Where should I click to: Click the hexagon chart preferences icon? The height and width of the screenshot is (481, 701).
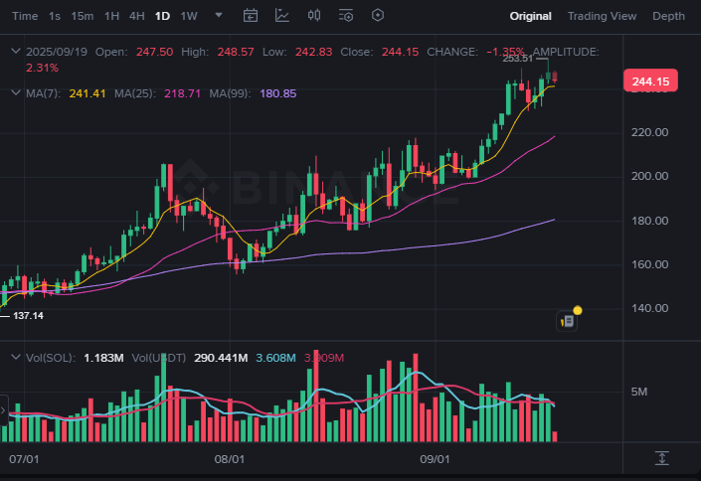coord(378,16)
